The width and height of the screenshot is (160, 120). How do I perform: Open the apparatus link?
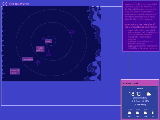(129, 14)
